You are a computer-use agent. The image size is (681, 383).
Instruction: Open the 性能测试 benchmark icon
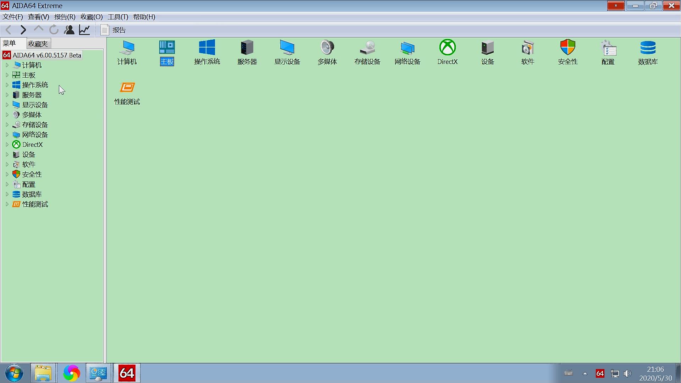127,88
